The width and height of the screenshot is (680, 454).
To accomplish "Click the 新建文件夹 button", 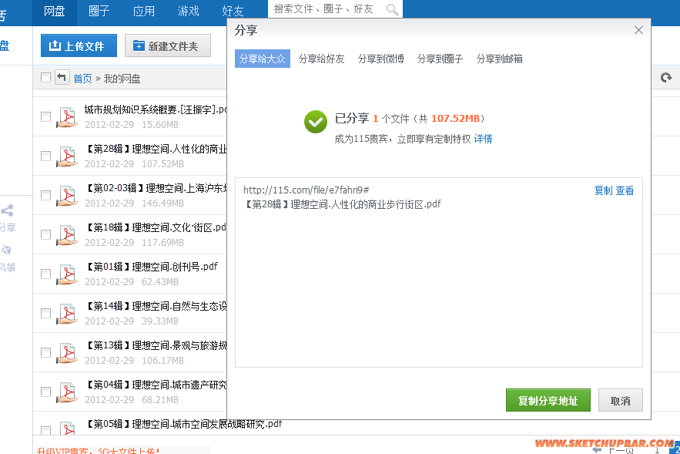I will [x=168, y=45].
